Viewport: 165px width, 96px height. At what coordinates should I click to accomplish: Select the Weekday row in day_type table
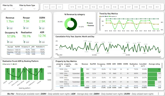point(26,52)
